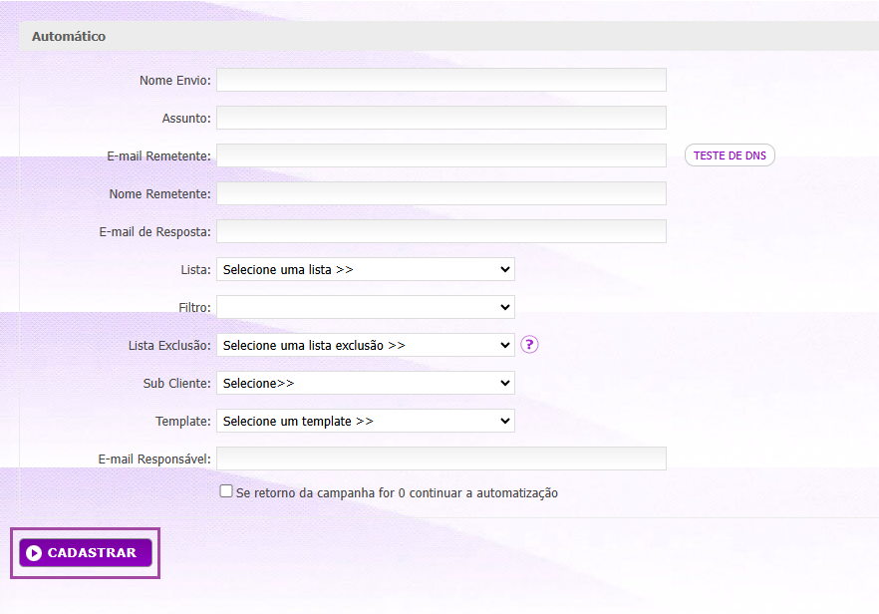Image resolution: width=879 pixels, height=614 pixels.
Task: Open the Lista dropdown
Action: pos(366,269)
